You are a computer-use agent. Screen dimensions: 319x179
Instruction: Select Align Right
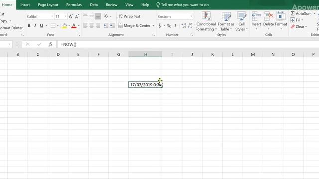tap(98, 25)
